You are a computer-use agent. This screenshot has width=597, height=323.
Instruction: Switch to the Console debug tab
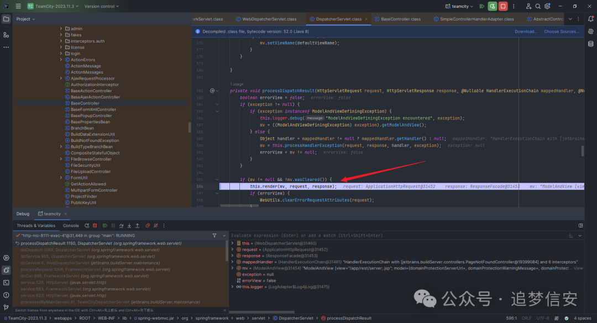click(71, 225)
